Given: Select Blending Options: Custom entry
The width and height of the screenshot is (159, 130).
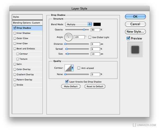Looking at the screenshot, I should (x=27, y=23).
